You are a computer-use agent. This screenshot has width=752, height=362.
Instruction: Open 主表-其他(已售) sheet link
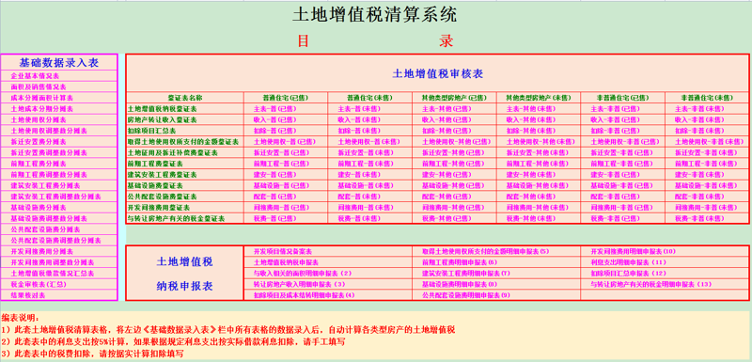pyautogui.click(x=447, y=109)
